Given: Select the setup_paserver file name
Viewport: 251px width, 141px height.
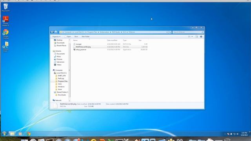Looking at the screenshot, I should 81,50.
